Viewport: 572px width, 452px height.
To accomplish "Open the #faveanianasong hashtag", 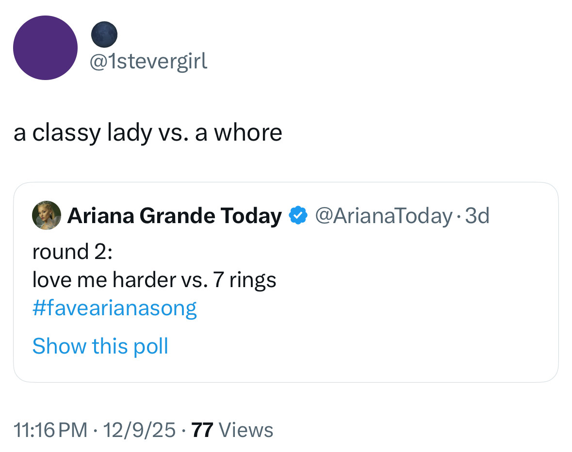I will [114, 308].
